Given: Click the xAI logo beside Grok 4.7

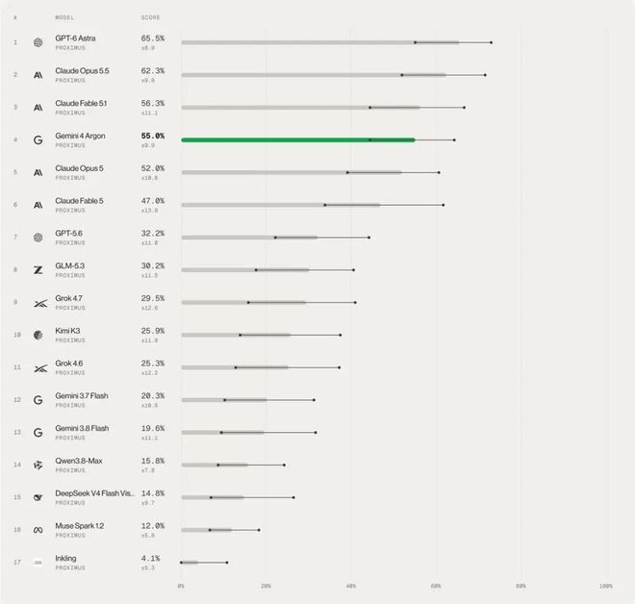Looking at the screenshot, I should coord(40,303).
